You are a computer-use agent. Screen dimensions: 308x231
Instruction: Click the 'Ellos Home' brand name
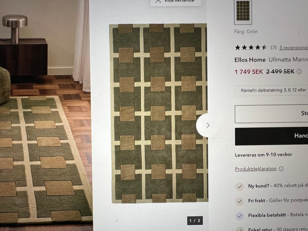pyautogui.click(x=250, y=60)
